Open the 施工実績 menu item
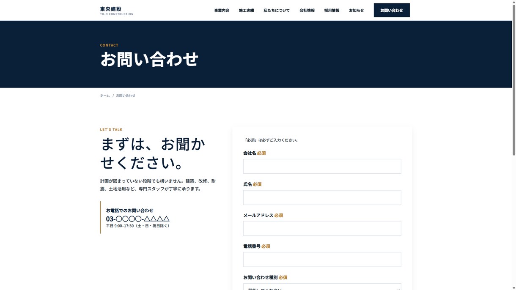 click(246, 10)
